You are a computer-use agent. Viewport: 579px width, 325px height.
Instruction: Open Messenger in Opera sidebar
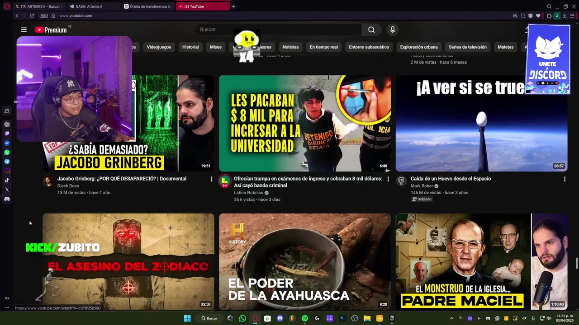coord(7,143)
